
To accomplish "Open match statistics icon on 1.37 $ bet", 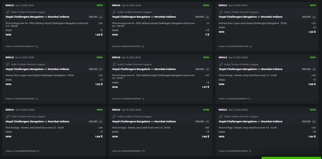I will (x=207, y=69).
